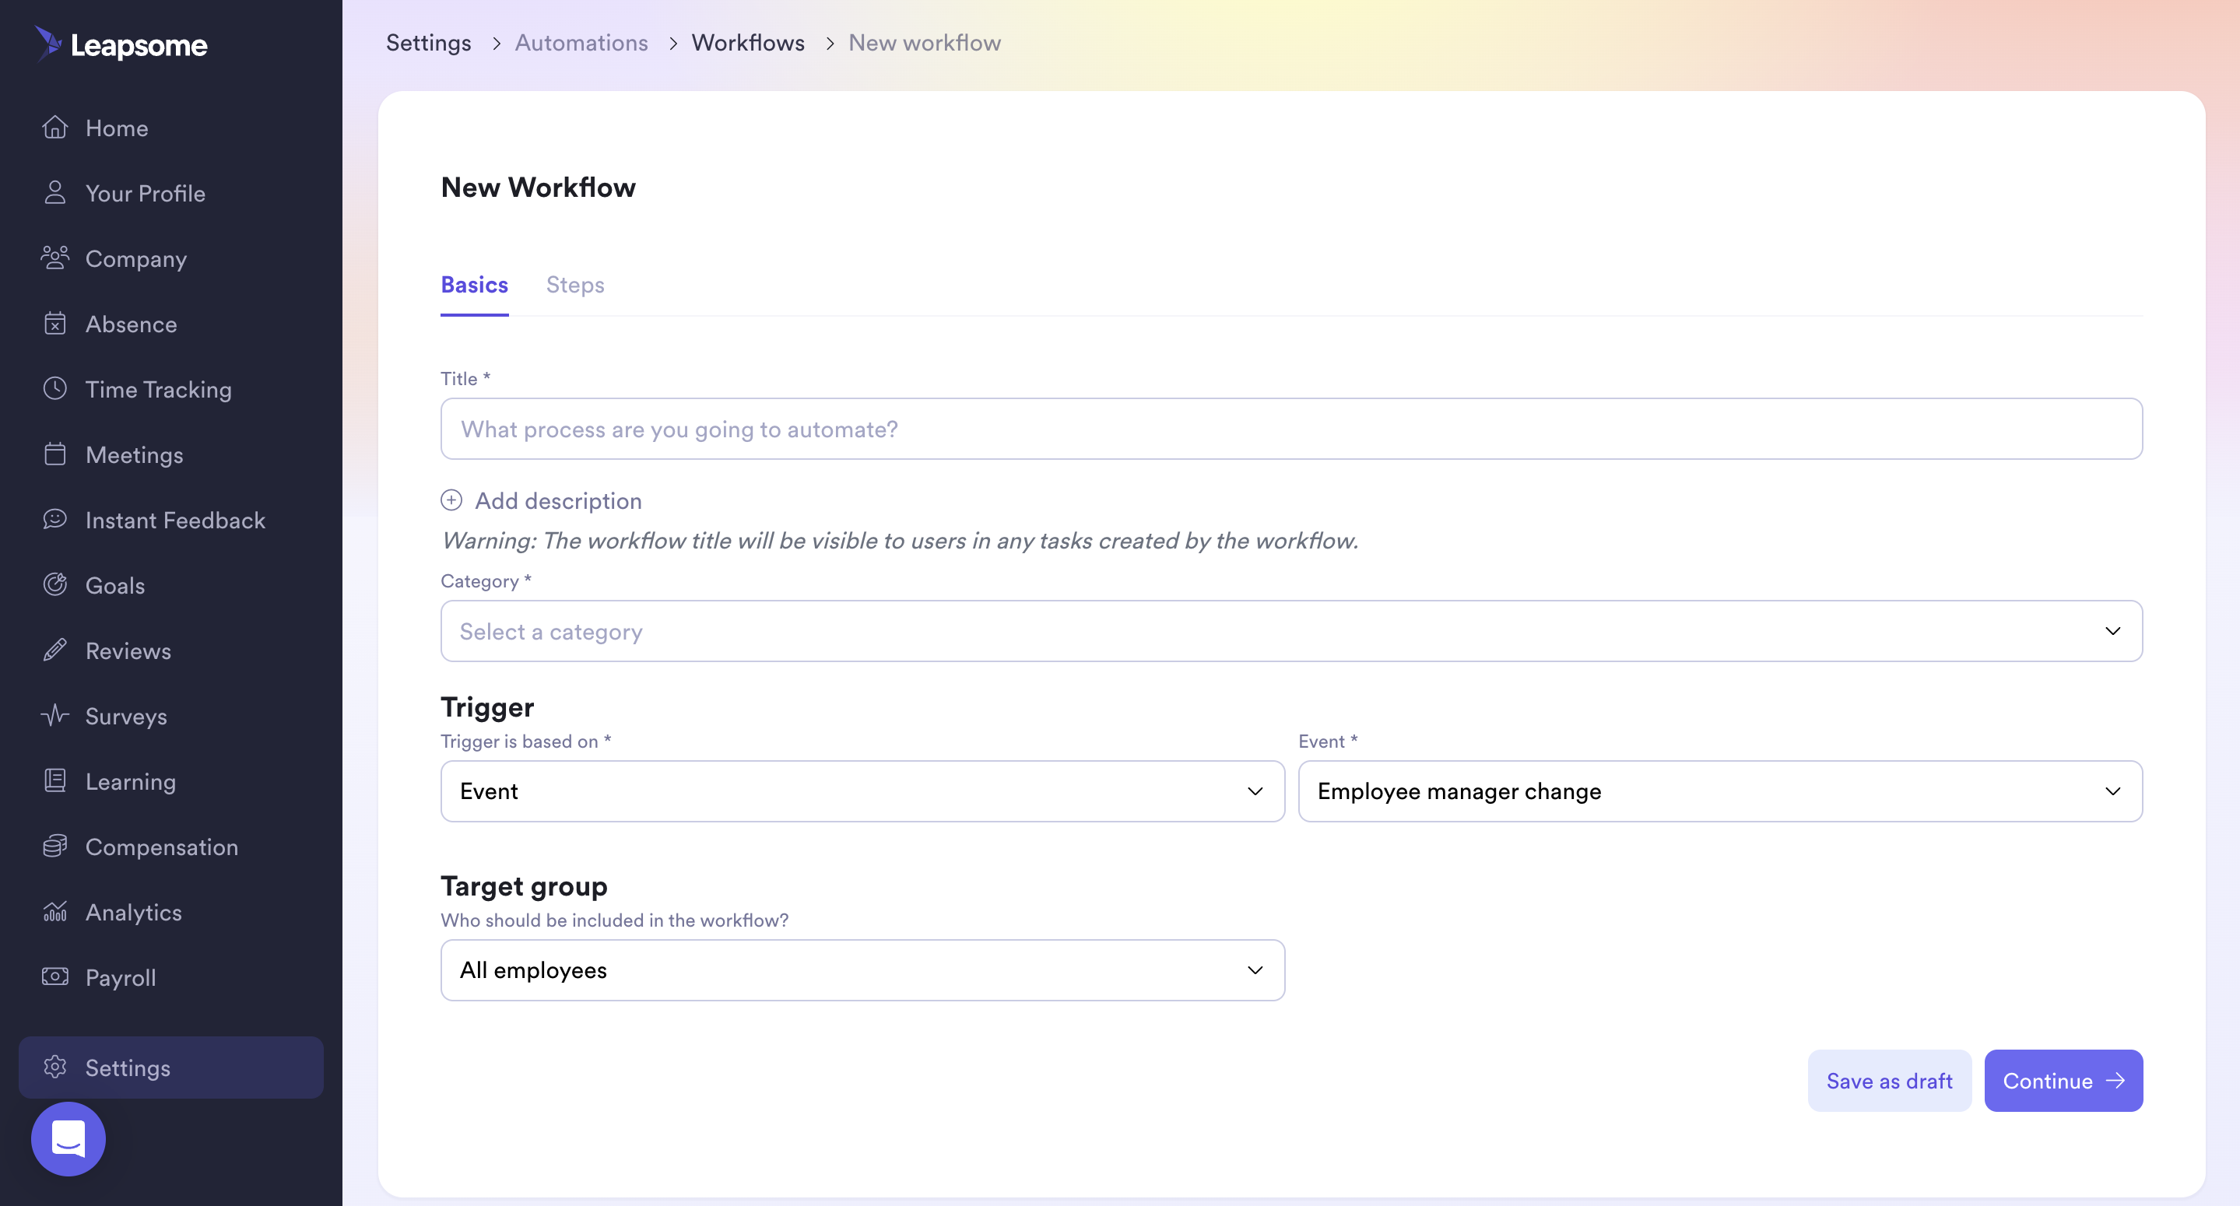Screen dimensions: 2240x1206
Task: Click the Surveys pulse icon
Action: click(x=54, y=716)
